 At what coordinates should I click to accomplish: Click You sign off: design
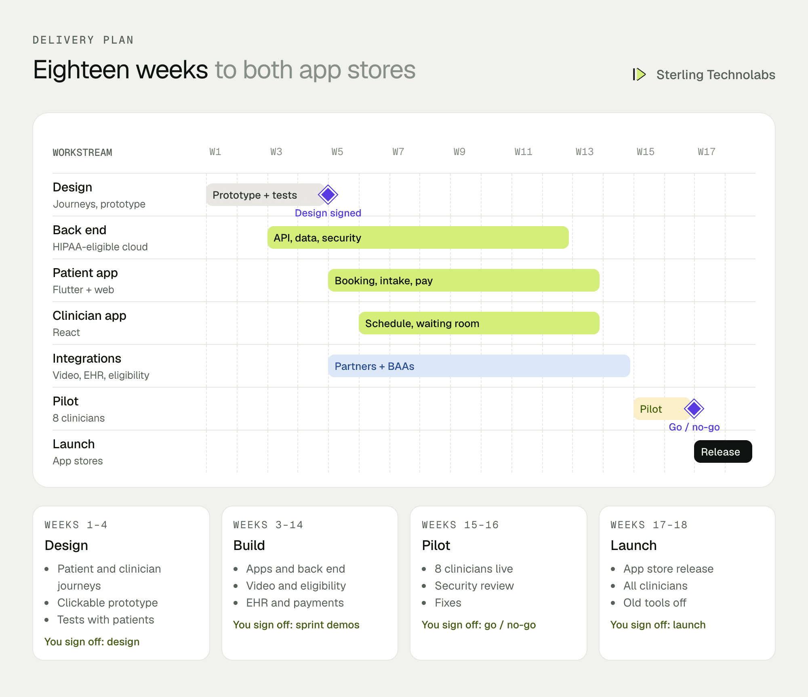92,642
